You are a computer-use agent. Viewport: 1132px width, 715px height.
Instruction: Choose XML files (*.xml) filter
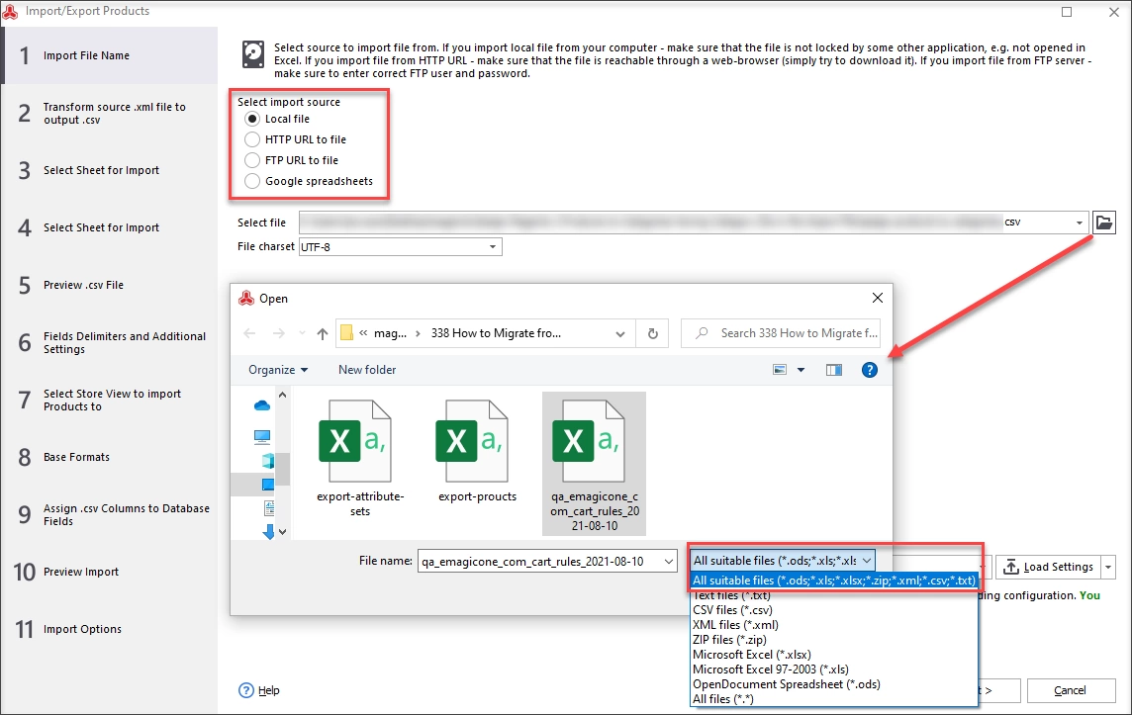(834, 626)
